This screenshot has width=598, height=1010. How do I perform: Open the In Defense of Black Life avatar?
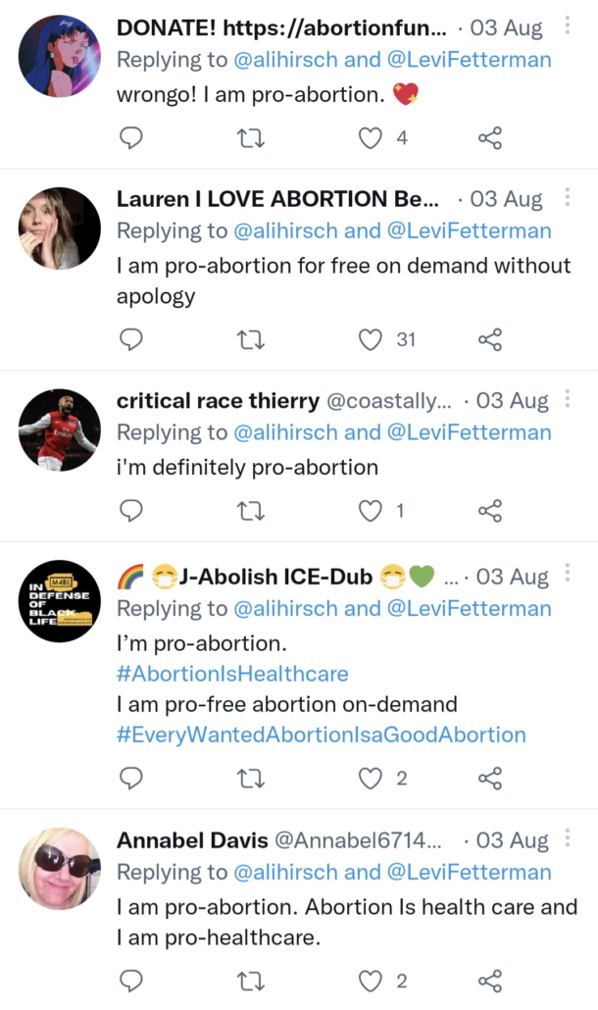tap(60, 601)
